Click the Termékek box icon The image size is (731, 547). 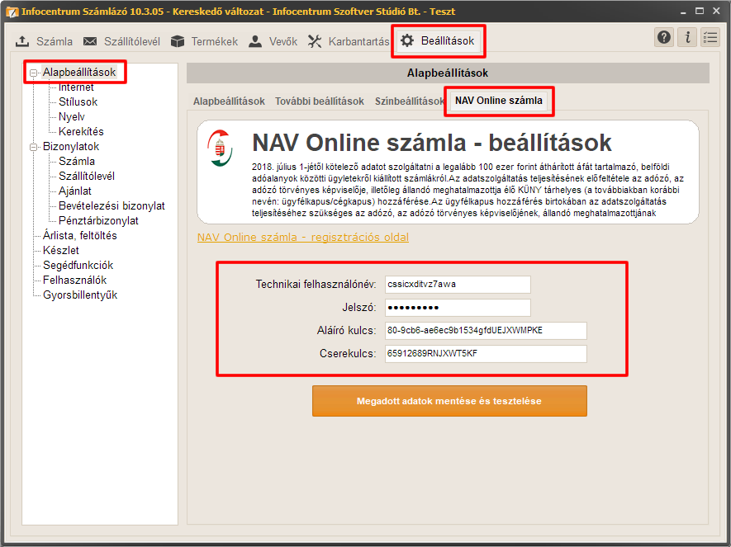[178, 41]
